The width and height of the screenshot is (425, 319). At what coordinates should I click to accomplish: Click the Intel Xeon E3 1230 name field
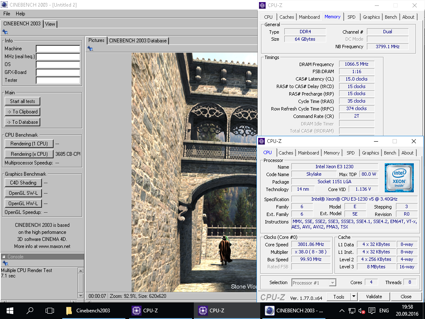click(335, 167)
